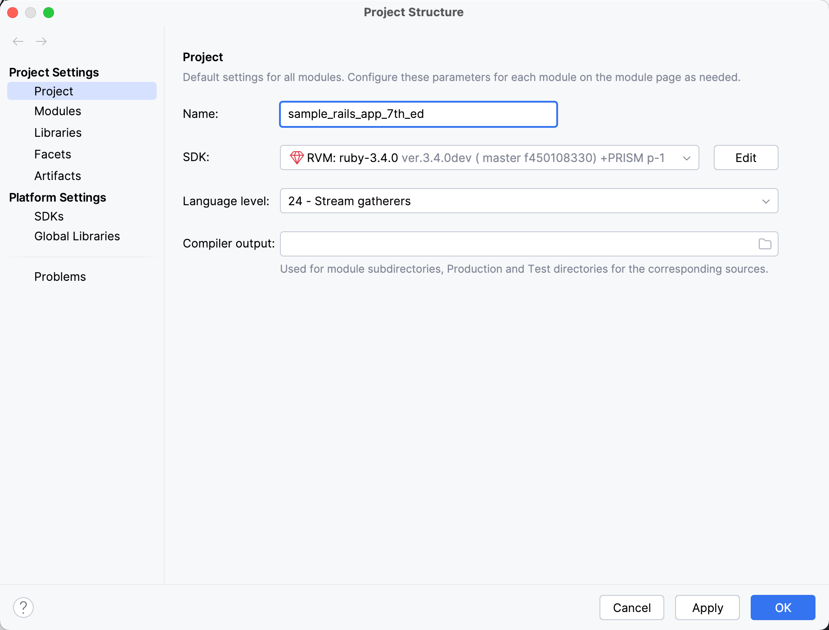View the Problems section
The width and height of the screenshot is (829, 630).
pos(60,276)
